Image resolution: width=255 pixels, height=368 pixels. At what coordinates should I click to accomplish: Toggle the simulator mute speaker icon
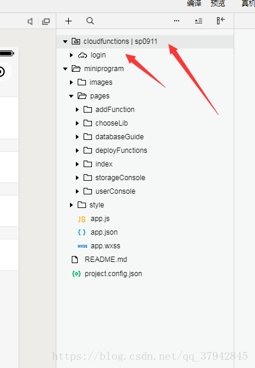click(x=30, y=21)
